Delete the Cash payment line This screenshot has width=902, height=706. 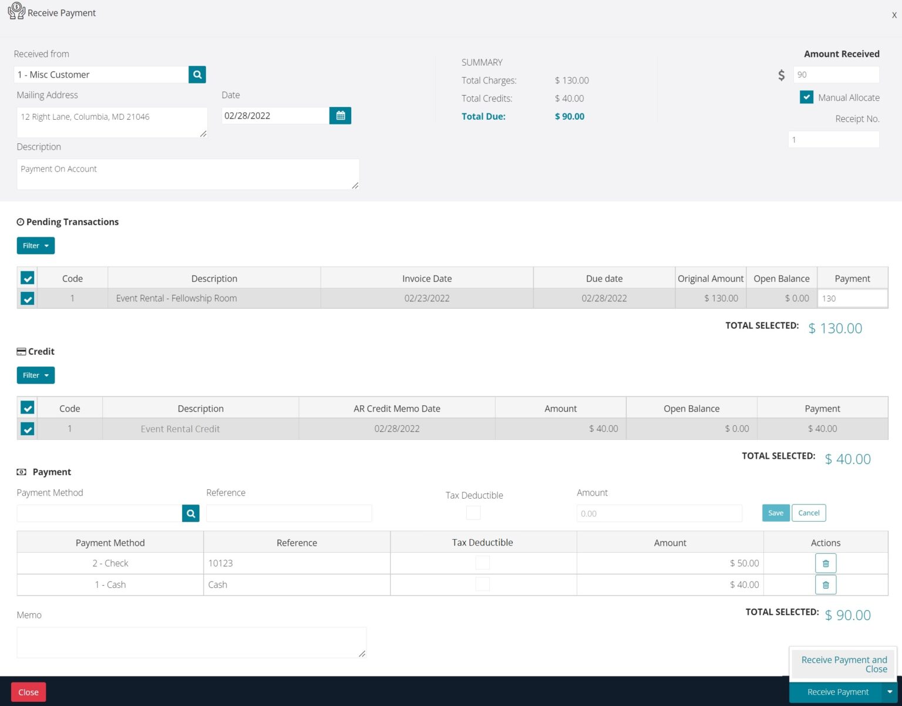825,584
